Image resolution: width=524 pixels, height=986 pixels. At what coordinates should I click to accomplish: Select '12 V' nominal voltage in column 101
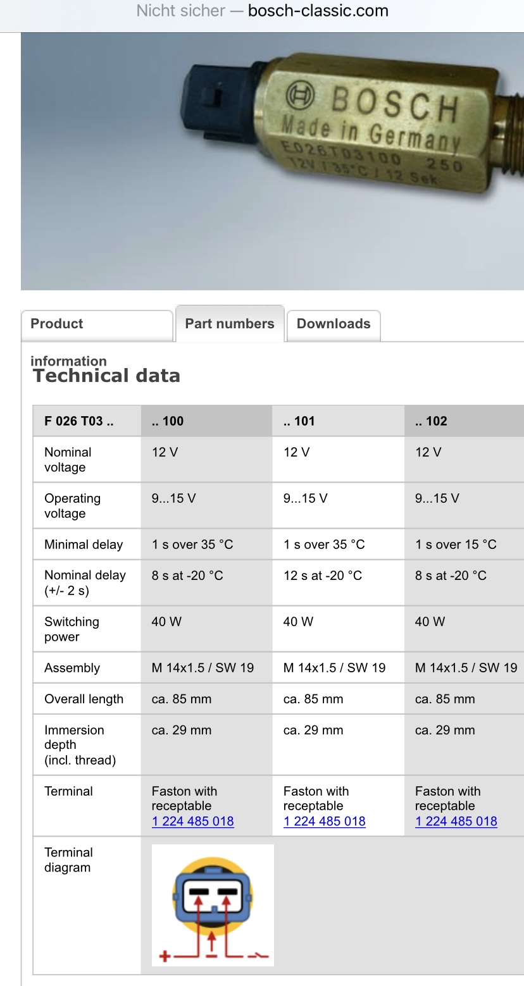(297, 452)
